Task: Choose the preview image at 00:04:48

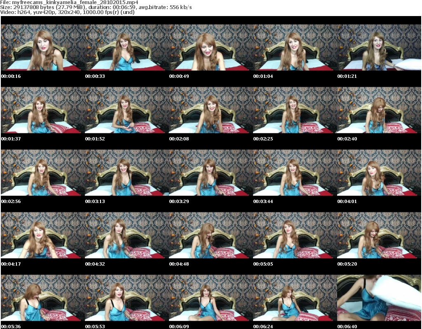Action: click(x=211, y=236)
